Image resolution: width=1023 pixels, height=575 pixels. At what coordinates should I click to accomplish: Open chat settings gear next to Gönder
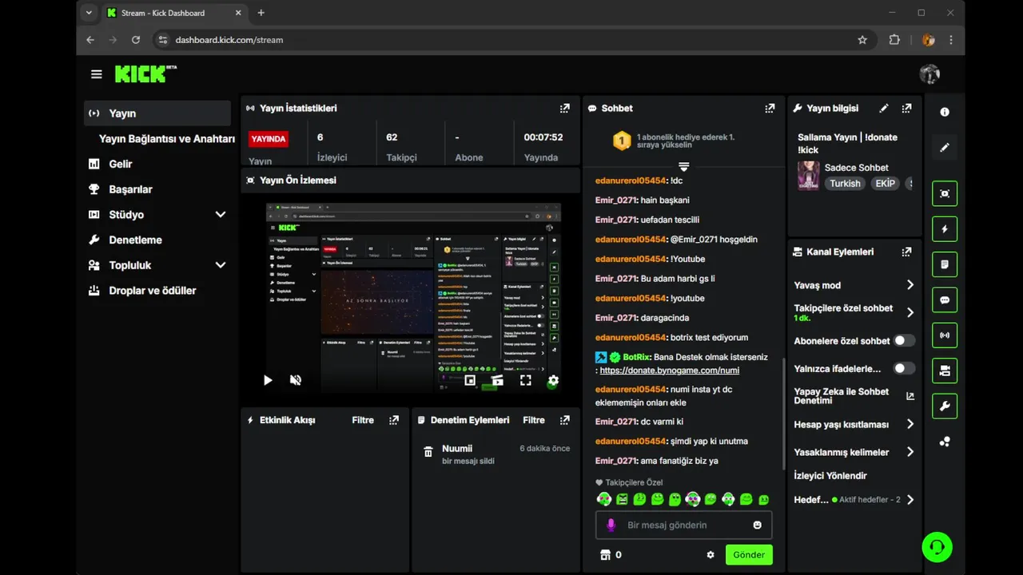point(711,554)
